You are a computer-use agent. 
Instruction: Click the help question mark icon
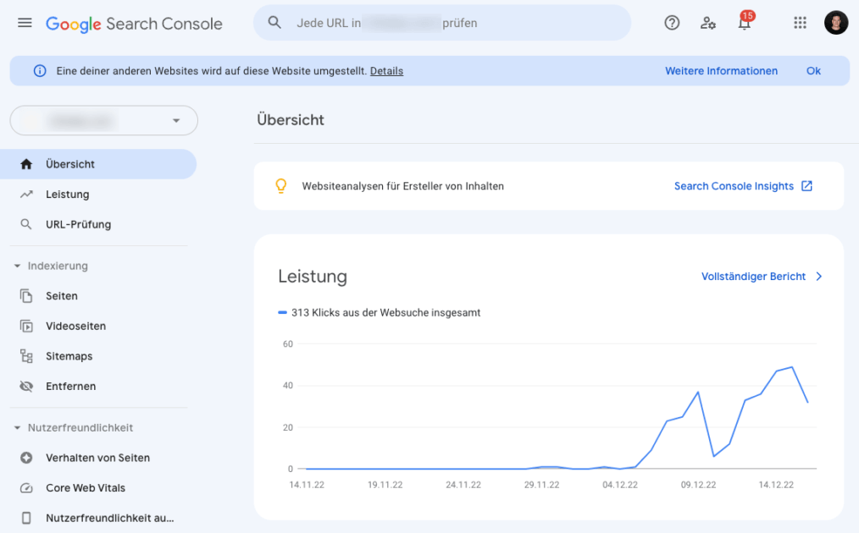point(672,23)
